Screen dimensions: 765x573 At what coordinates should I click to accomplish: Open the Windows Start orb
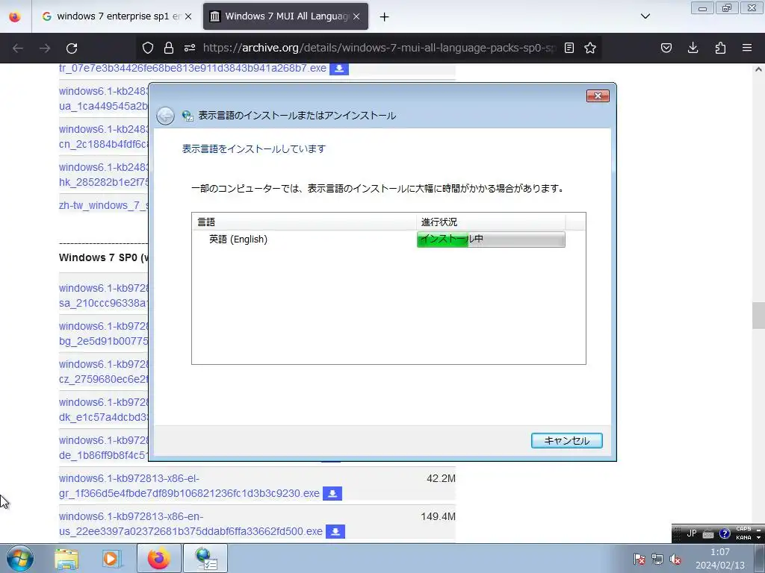point(20,558)
